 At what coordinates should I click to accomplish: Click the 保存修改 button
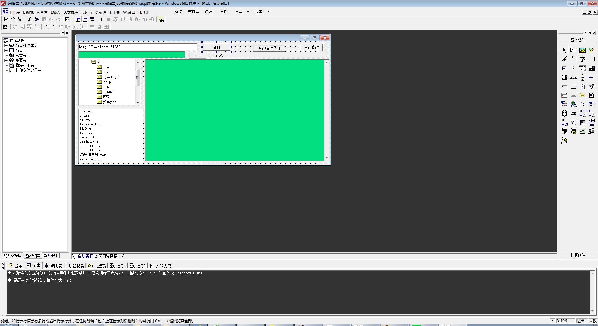[x=311, y=47]
